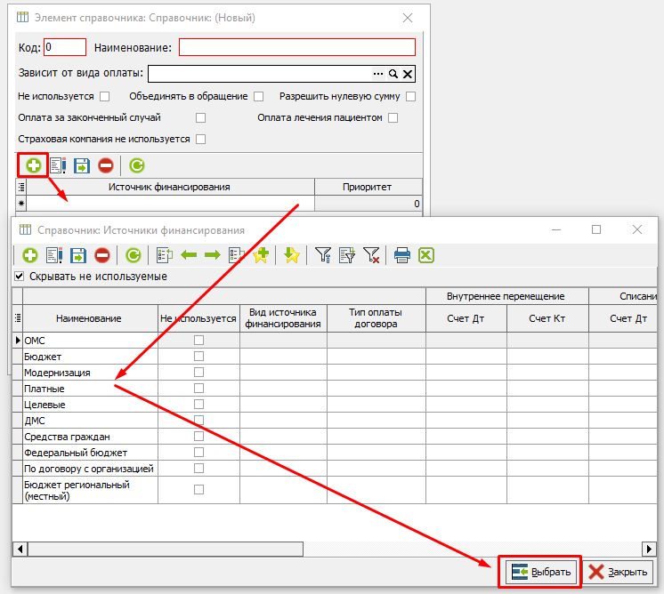This screenshot has height=594, width=664.
Task: Click the green right arrow icon
Action: 212,255
